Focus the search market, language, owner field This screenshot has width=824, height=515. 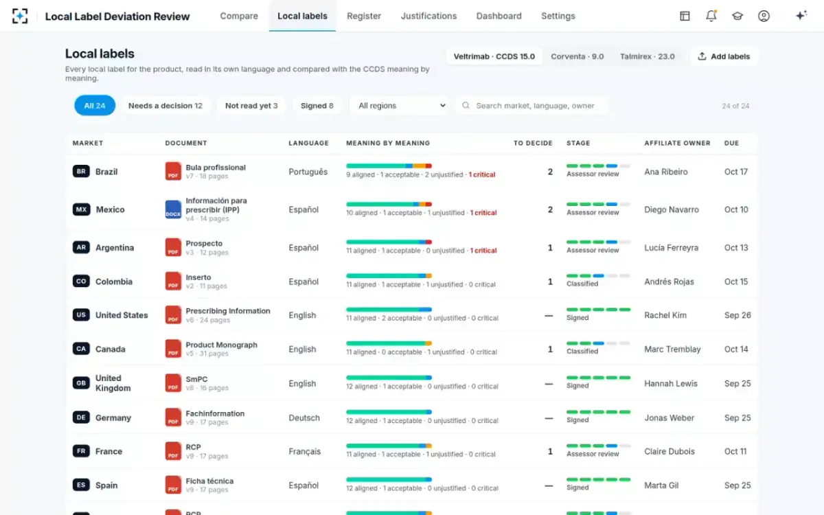[532, 106]
